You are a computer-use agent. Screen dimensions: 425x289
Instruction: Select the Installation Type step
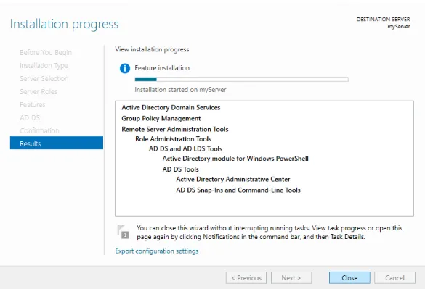[x=44, y=65]
